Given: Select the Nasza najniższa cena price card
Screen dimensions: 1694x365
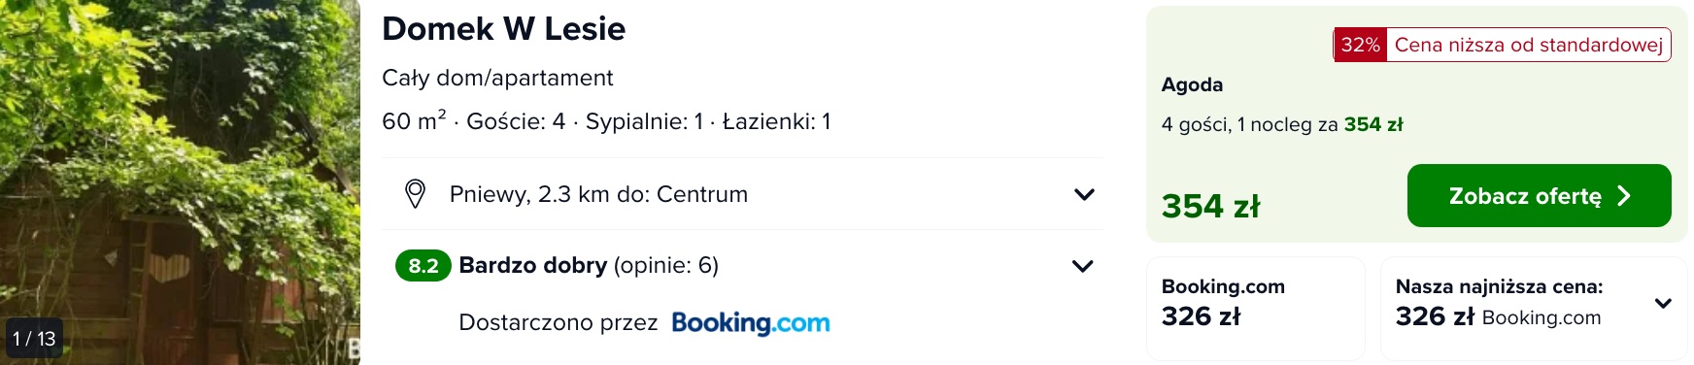Looking at the screenshot, I should (x=1534, y=308).
